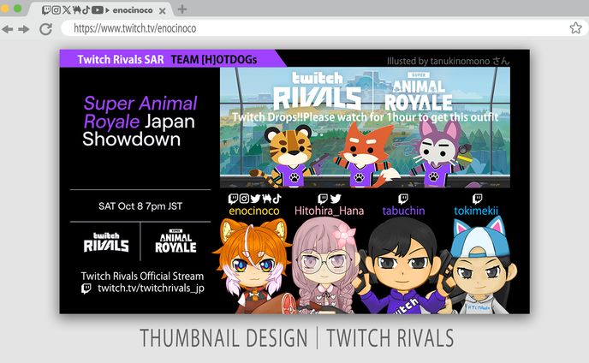Click the orange-haired enocinoco chibi avatar
Image resolution: width=589 pixels, height=363 pixels.
point(253,265)
